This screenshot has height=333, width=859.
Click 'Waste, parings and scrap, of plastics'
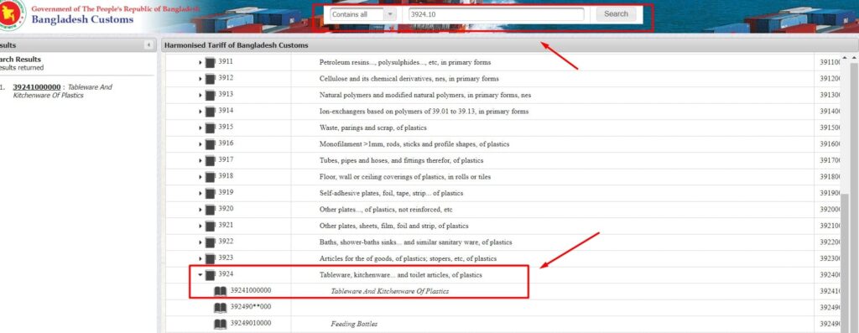[373, 127]
